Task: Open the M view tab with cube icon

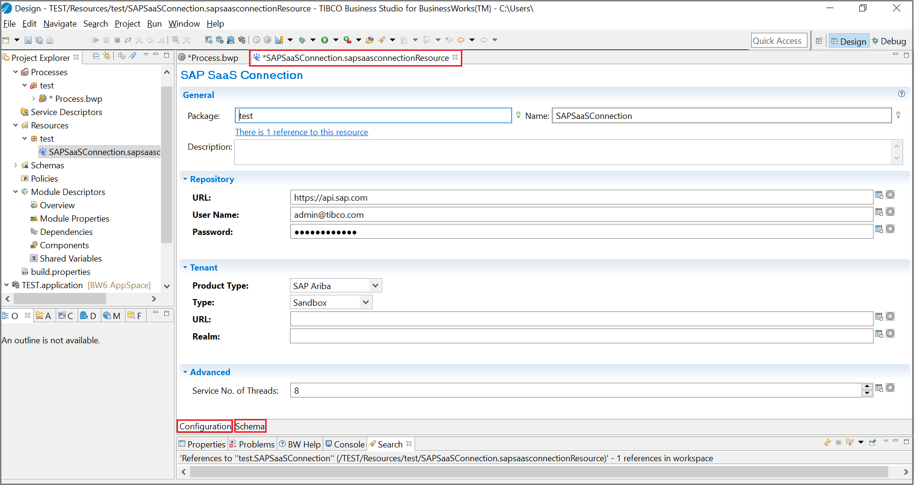Action: pyautogui.click(x=112, y=316)
